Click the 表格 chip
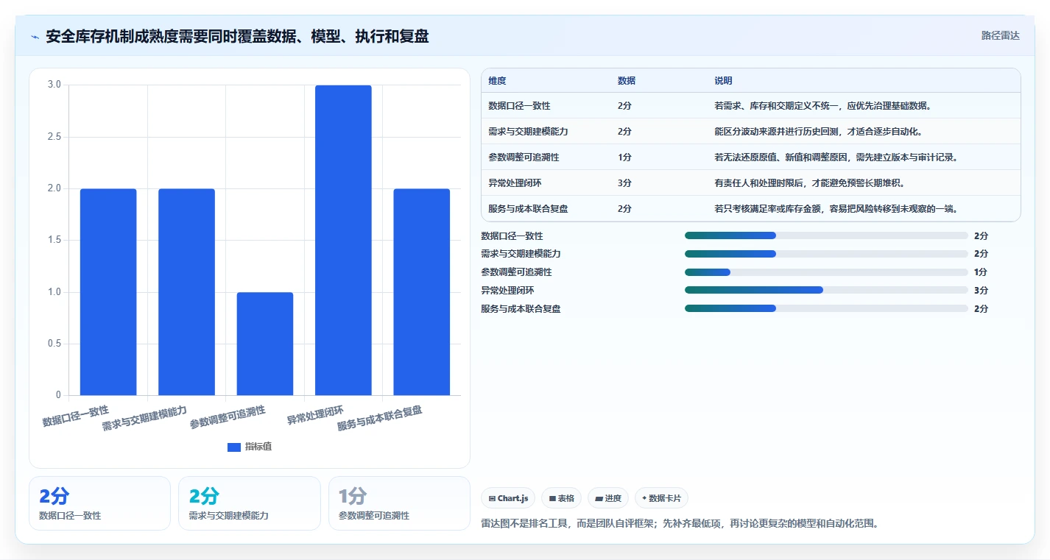This screenshot has width=1050, height=560. click(x=561, y=498)
